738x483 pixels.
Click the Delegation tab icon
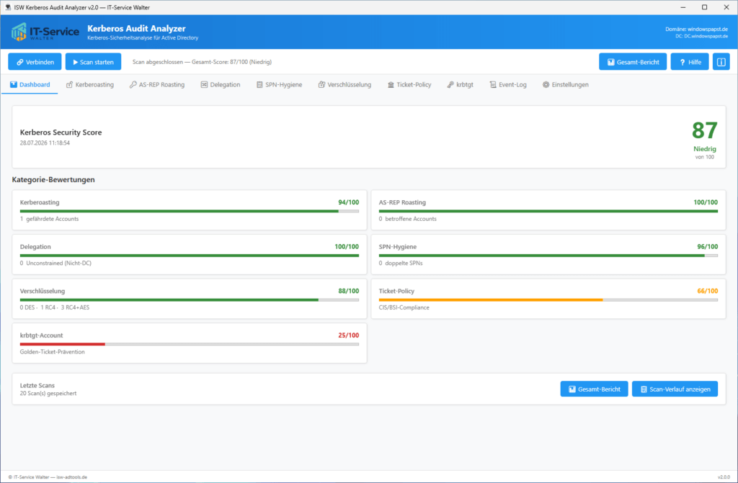coord(204,85)
